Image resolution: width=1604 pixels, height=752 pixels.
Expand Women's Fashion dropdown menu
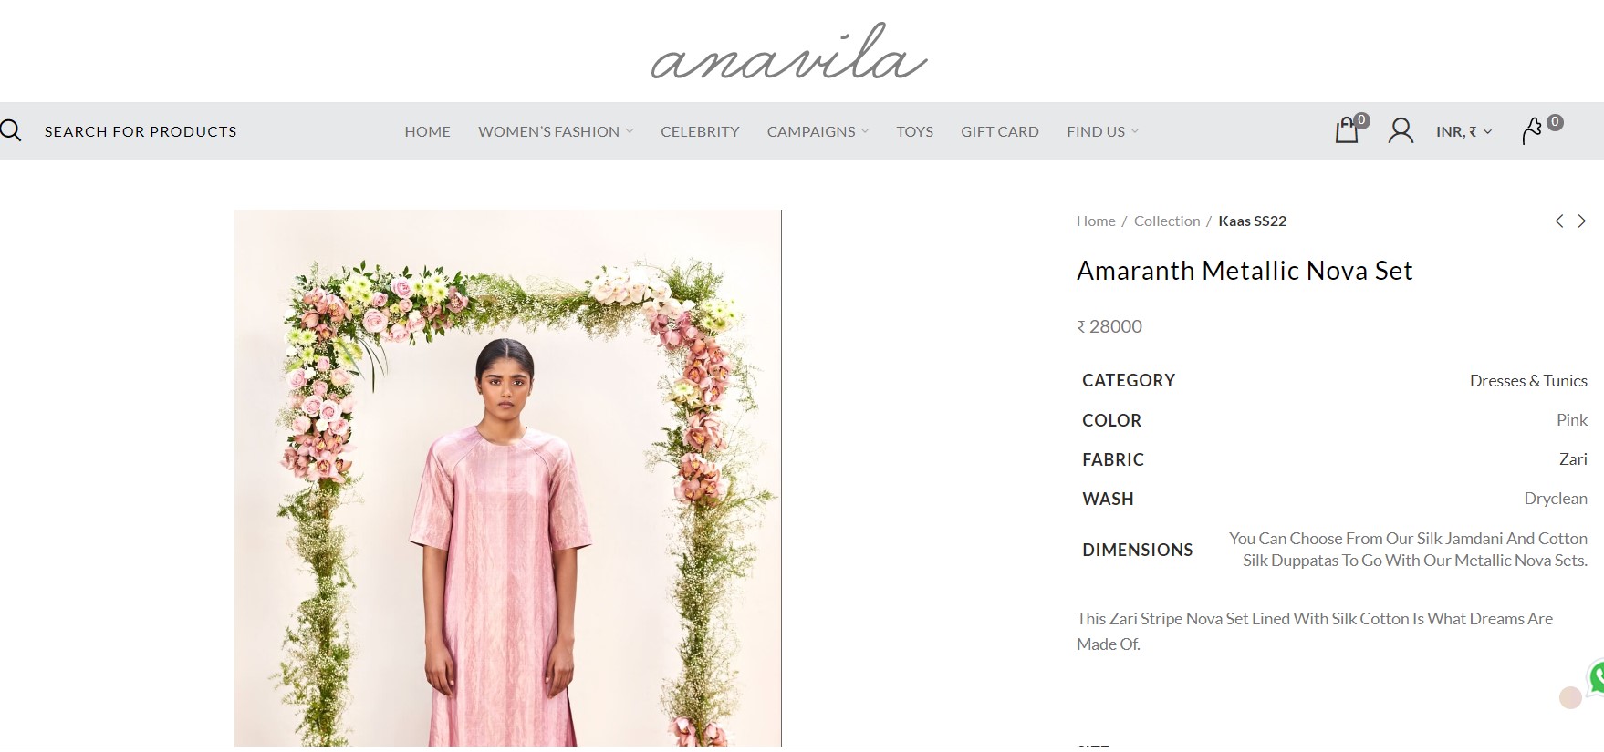click(556, 131)
